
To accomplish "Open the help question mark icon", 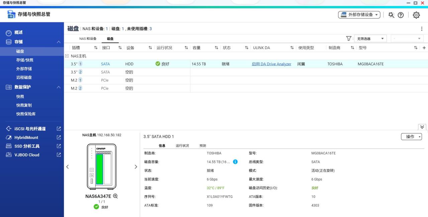I will point(401,15).
